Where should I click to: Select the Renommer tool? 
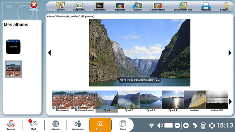click(x=100, y=7)
